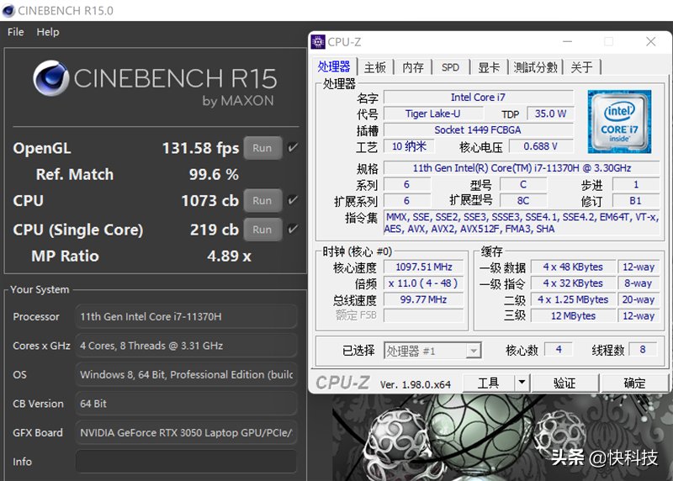
Task: Switch to the 測試分數 tab
Action: (x=535, y=67)
